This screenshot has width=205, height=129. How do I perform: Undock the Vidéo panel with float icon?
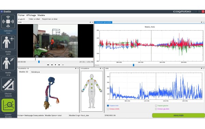(90, 22)
